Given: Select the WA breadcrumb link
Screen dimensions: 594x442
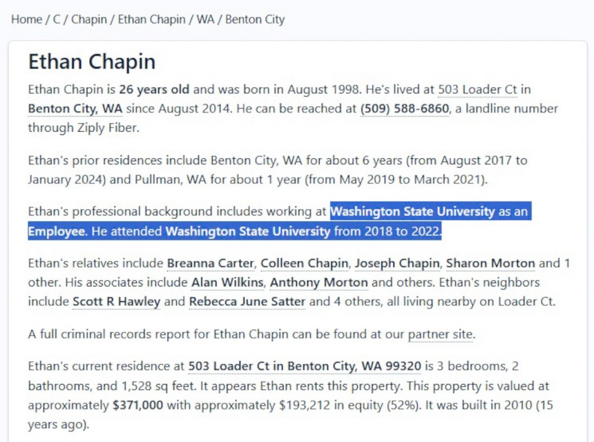Looking at the screenshot, I should [205, 19].
